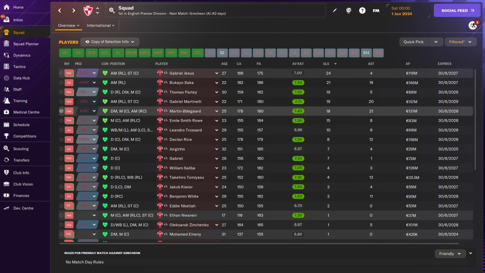The image size is (485, 273).
Task: Open the Copy of Selection Info view dropdown
Action: click(x=110, y=42)
